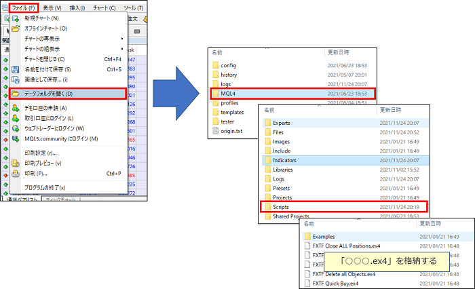Select the Indicators folder
475x289 pixels.
click(x=284, y=160)
